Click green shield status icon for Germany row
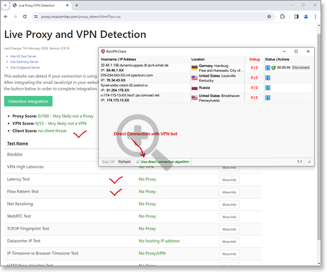Viewport: 327px width, 272px height. tap(273, 68)
